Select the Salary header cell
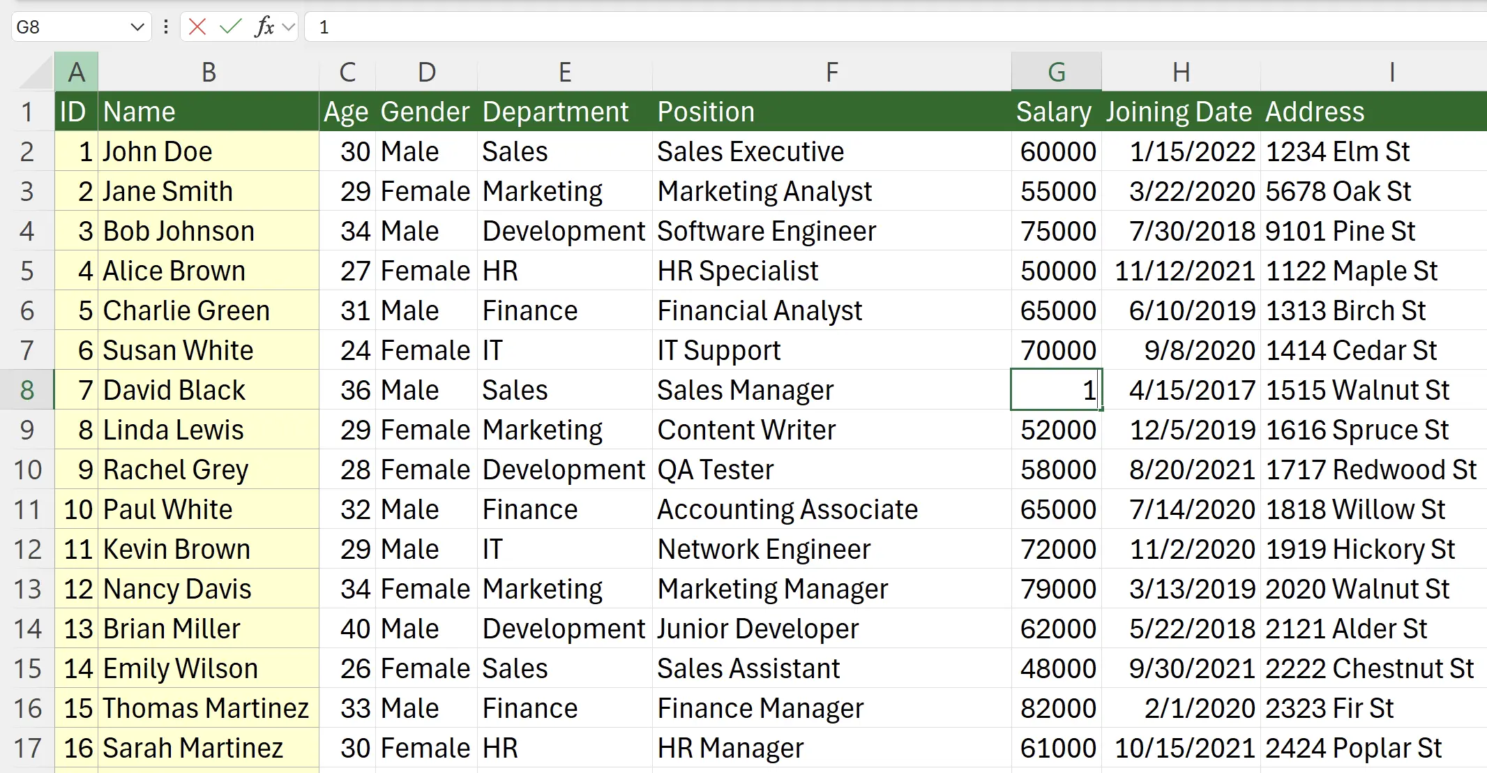Viewport: 1487px width, 773px height. (1054, 111)
